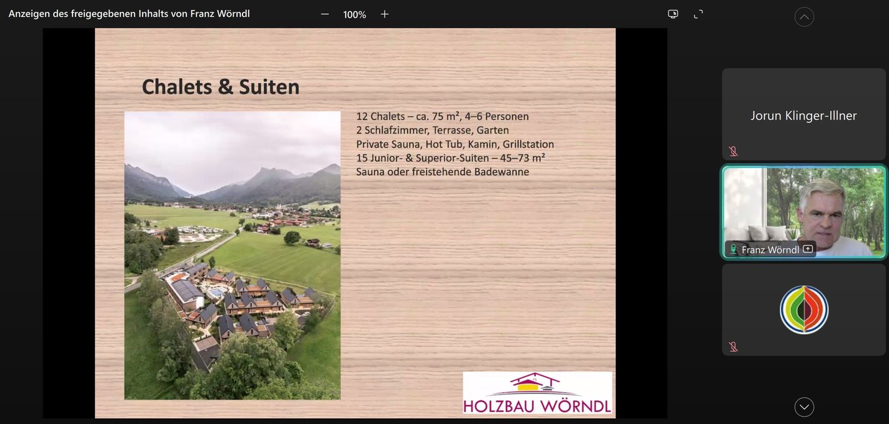889x424 pixels.
Task: Zoom in with the plus icon
Action: click(x=384, y=14)
